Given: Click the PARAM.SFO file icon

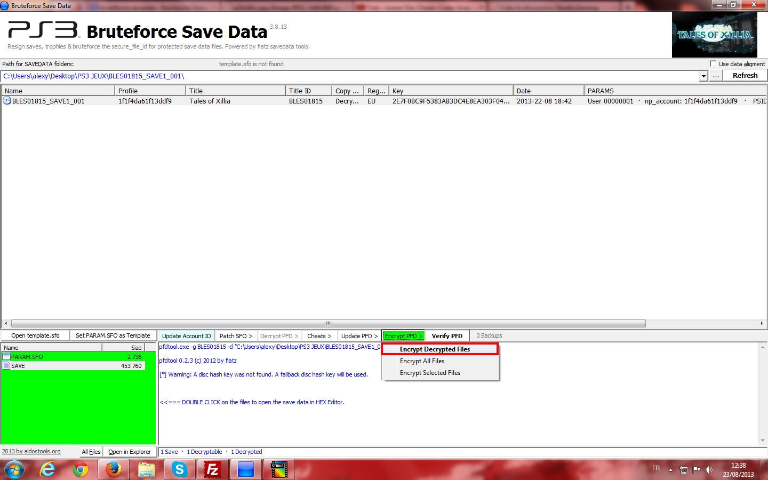Looking at the screenshot, I should [6, 357].
